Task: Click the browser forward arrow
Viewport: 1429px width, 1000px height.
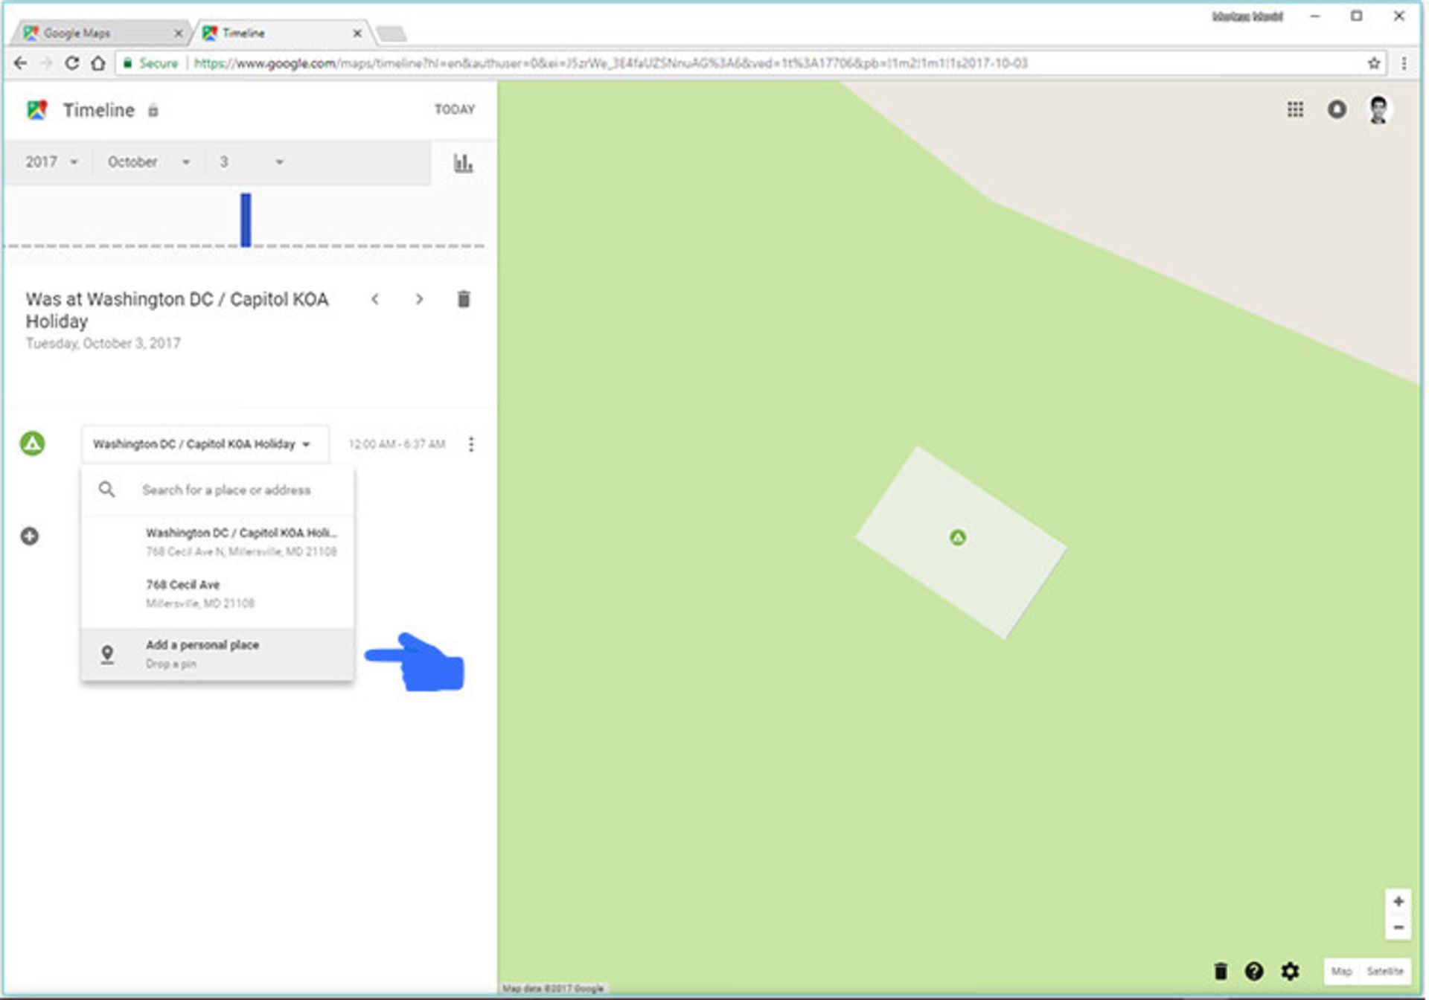Action: 46,63
